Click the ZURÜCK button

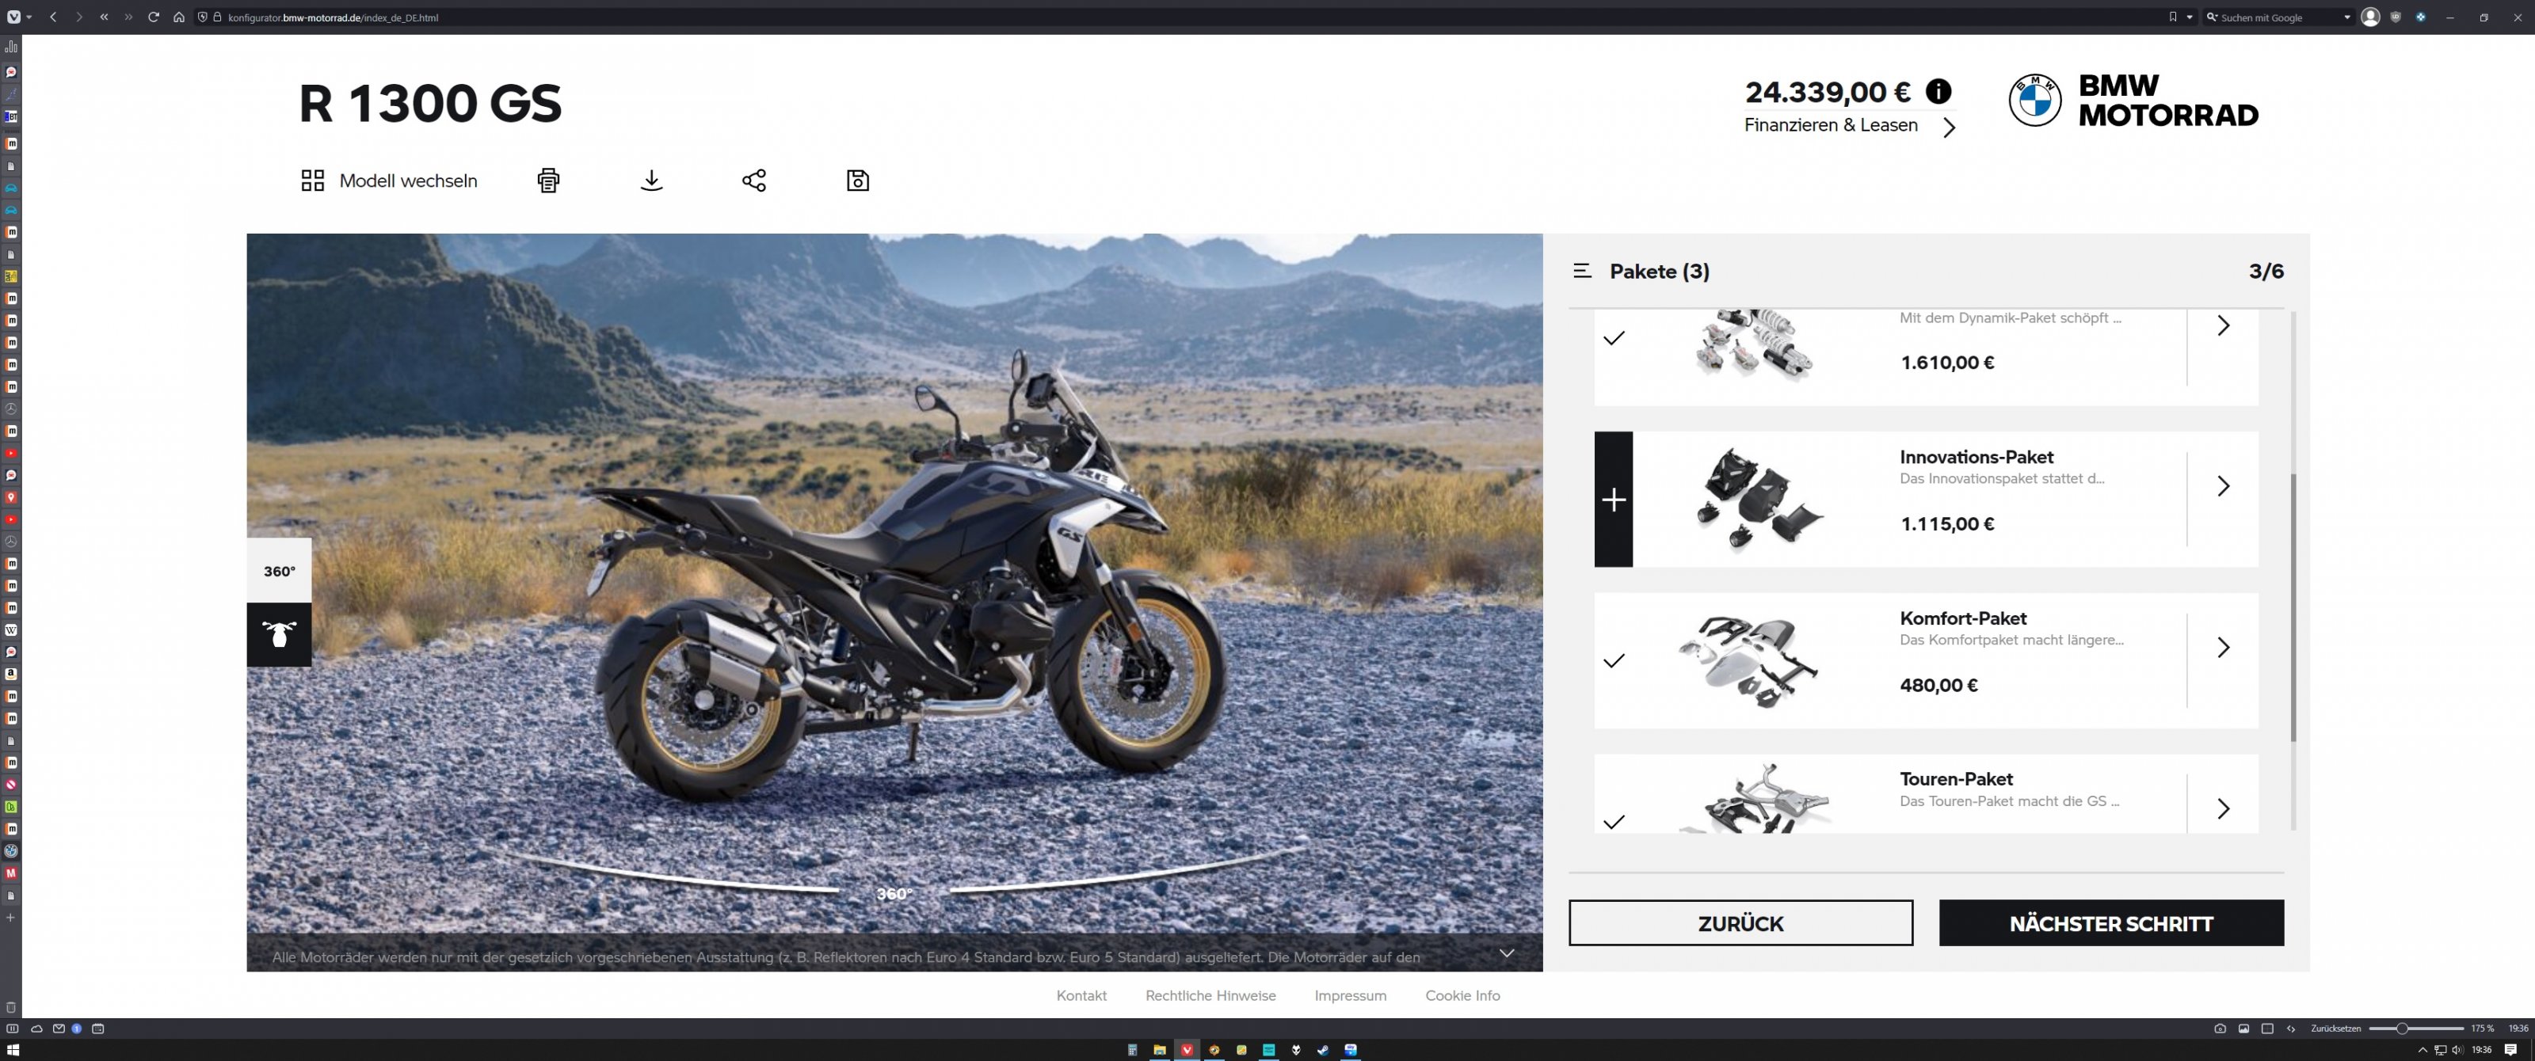click(x=1740, y=922)
